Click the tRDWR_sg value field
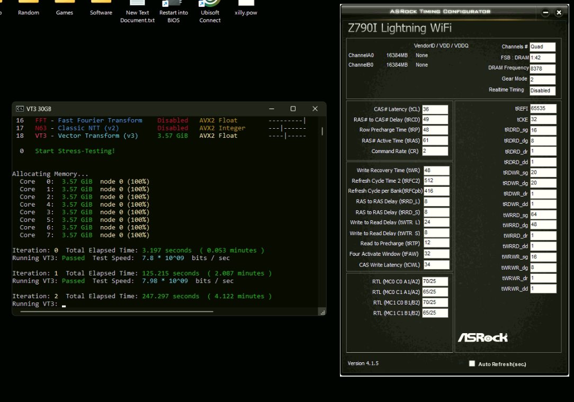Screen dimensions: 574x402 point(543,173)
